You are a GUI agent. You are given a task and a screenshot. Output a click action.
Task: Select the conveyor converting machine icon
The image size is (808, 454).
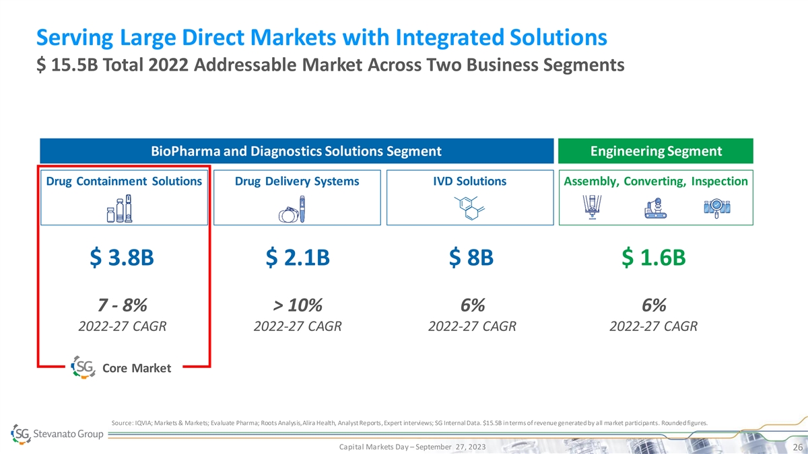coord(654,209)
